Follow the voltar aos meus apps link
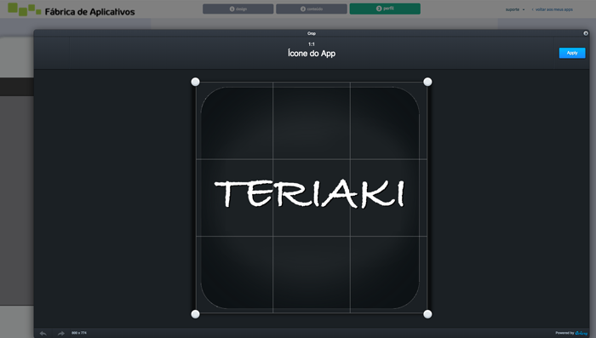This screenshot has width=596, height=338. [x=553, y=9]
